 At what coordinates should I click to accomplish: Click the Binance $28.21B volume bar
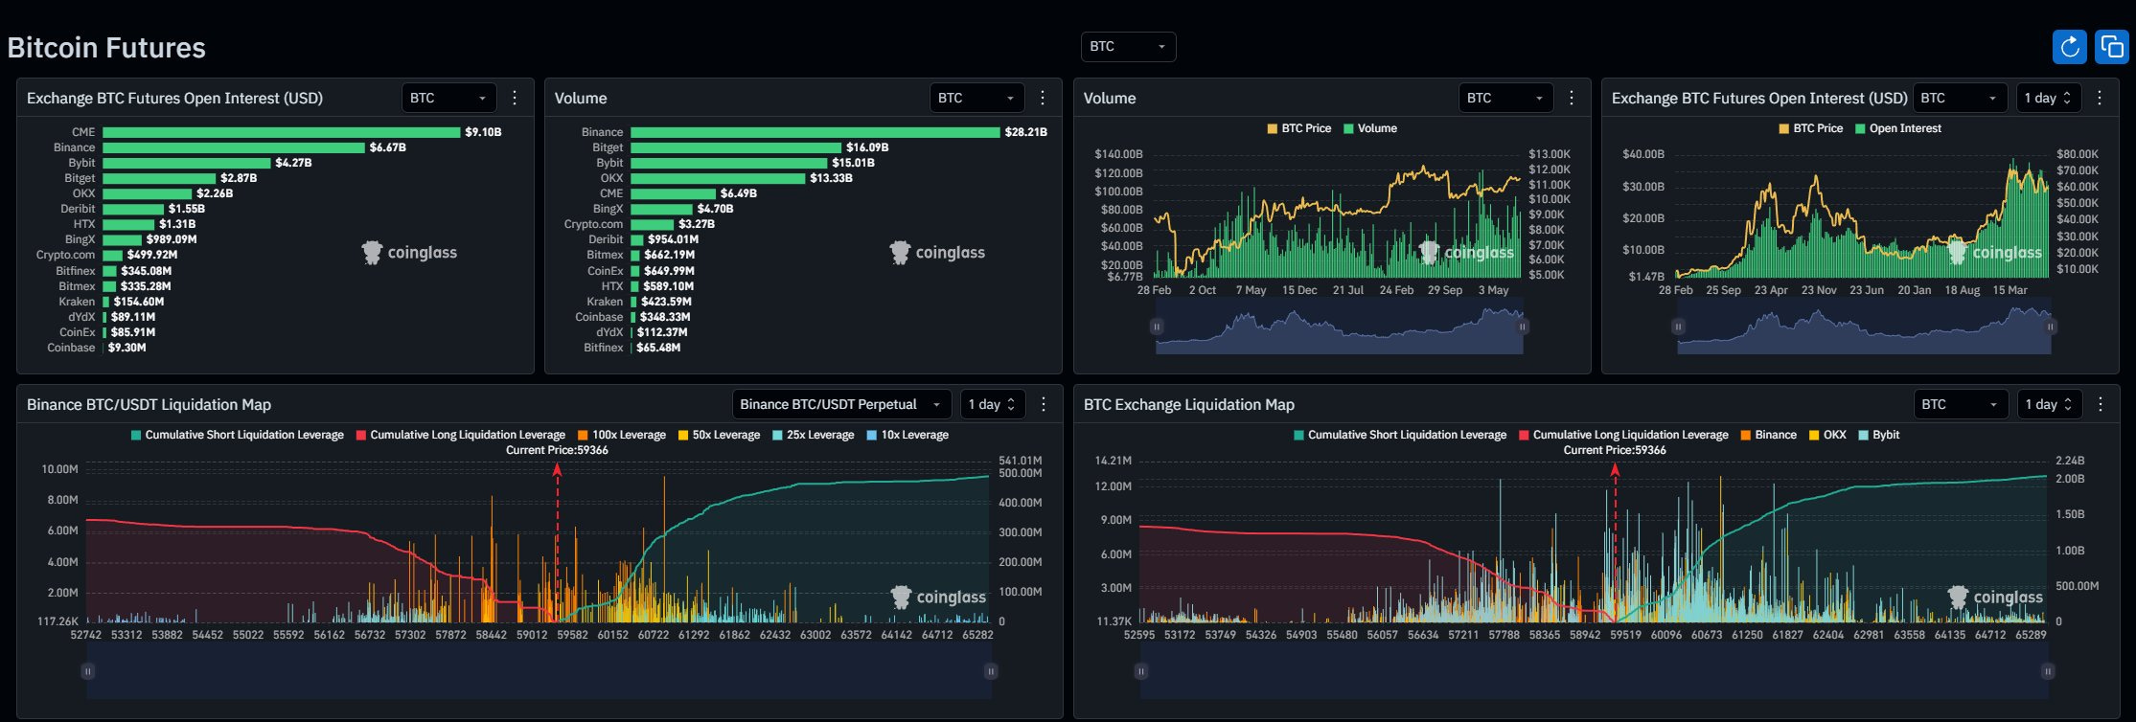(815, 132)
